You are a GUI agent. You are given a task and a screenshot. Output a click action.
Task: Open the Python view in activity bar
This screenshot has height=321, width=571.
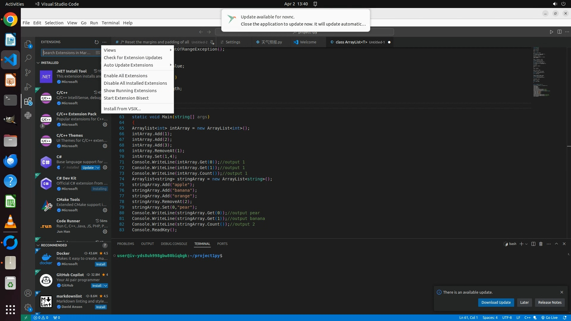click(x=28, y=115)
